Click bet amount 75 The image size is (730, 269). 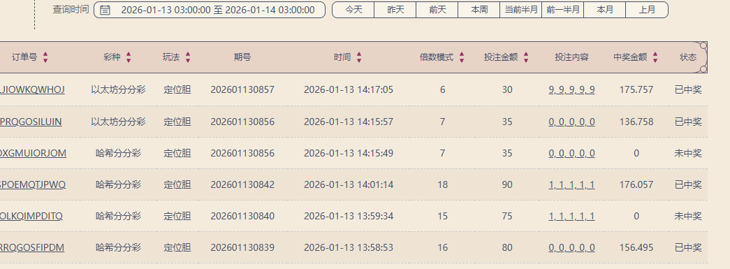pyautogui.click(x=507, y=216)
